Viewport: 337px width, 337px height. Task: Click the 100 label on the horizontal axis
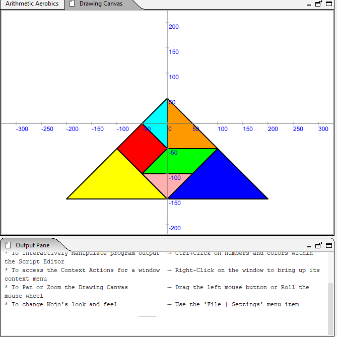[x=223, y=129]
